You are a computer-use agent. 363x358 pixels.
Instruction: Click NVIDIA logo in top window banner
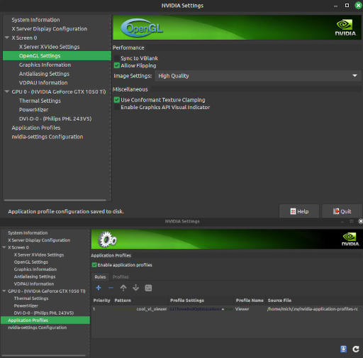pos(345,28)
